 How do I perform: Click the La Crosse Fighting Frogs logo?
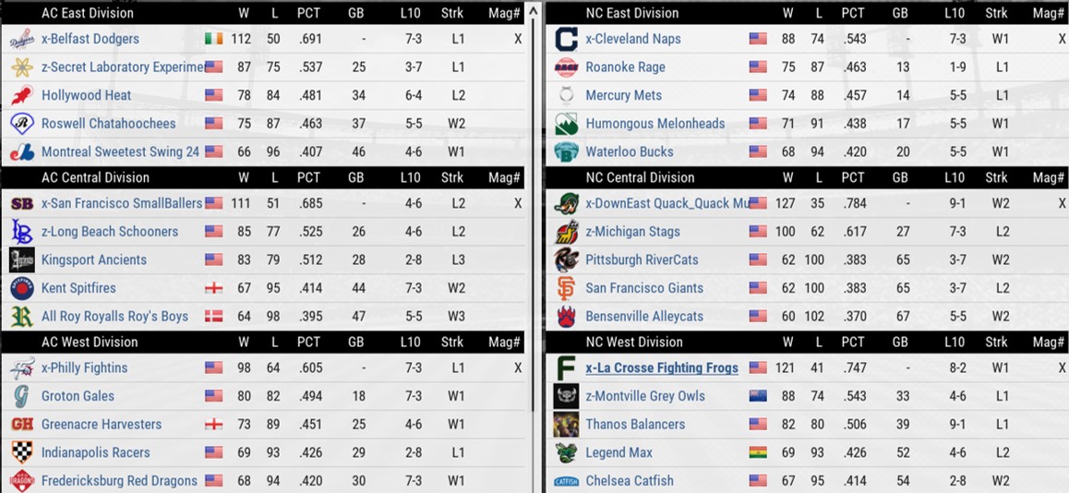point(566,367)
